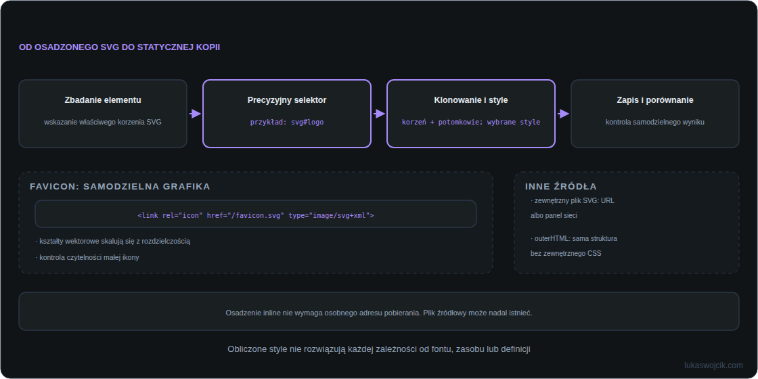Viewport: 758px width, 379px height.
Task: Click "zewnętrzny plik SVG: URL" bullet
Action: coord(573,200)
